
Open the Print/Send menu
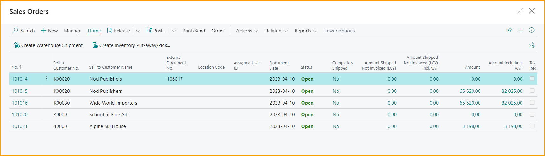coord(194,31)
